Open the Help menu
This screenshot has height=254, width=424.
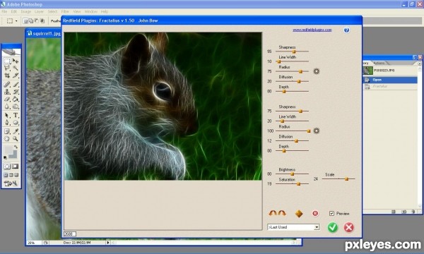coord(105,11)
